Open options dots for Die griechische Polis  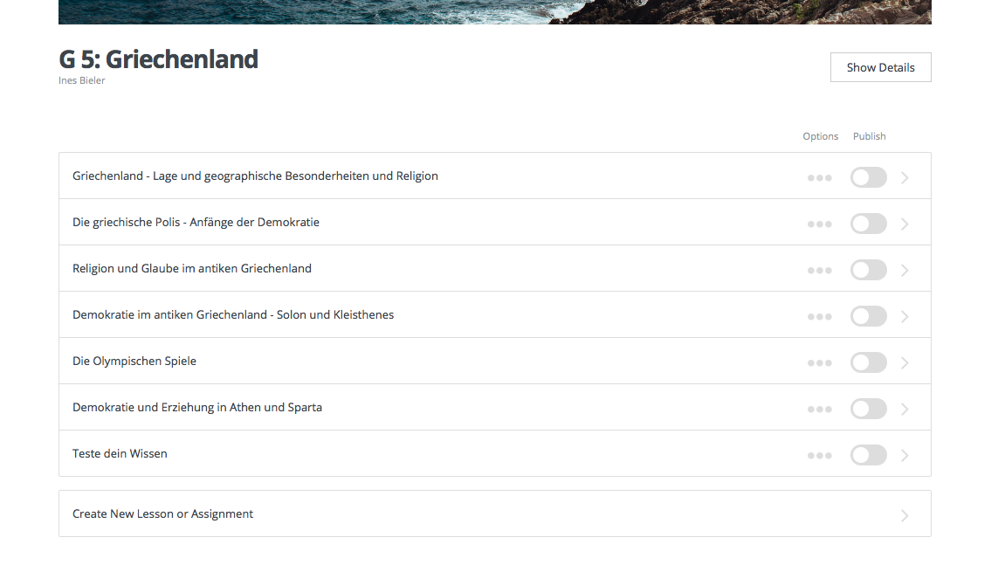(x=819, y=224)
